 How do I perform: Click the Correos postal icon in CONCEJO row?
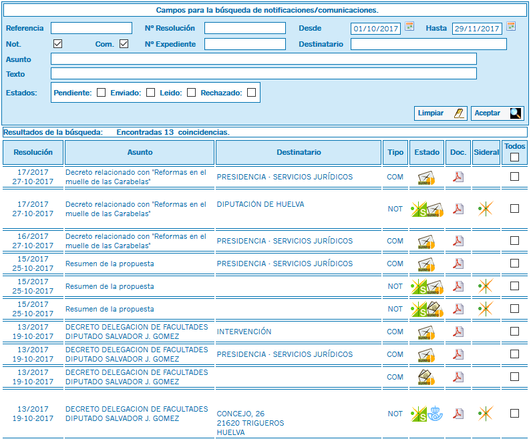pyautogui.click(x=435, y=414)
